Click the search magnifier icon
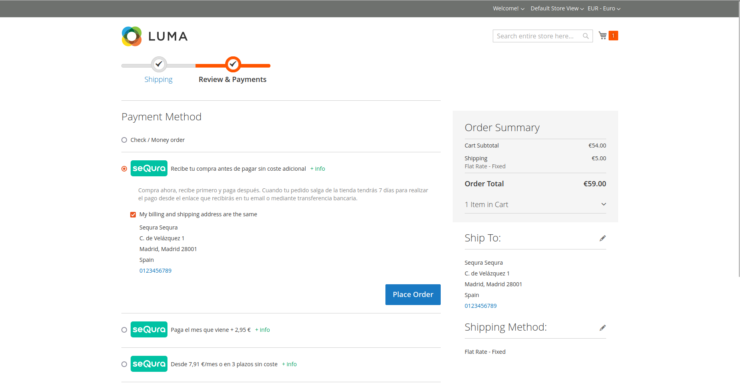 (586, 36)
